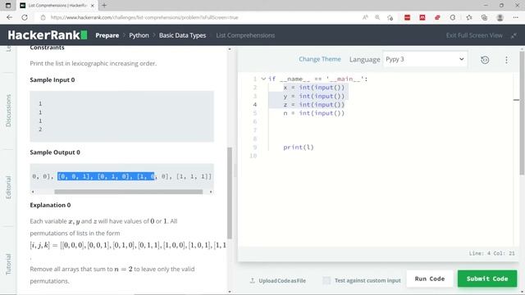Viewport: 525px width, 295px height.
Task: Click third red extension icon in toolbar
Action: click(x=437, y=17)
